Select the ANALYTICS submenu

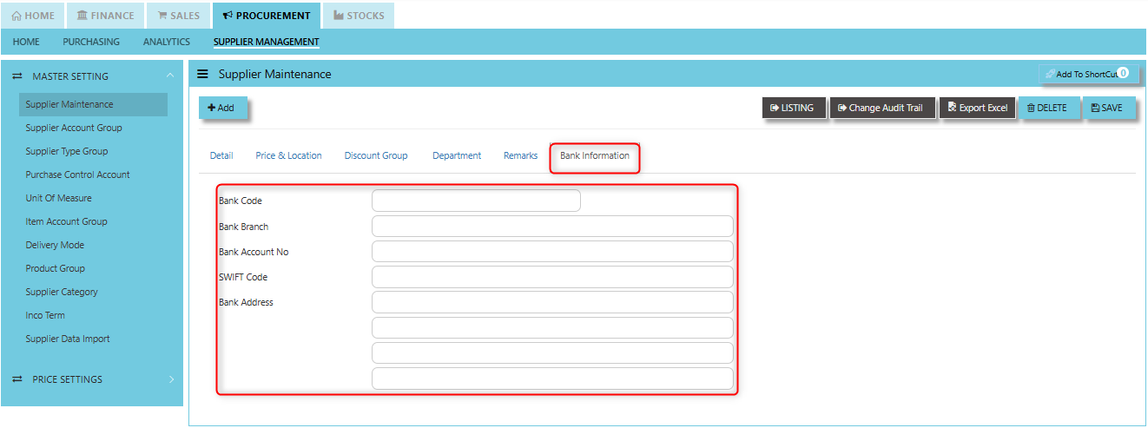167,42
